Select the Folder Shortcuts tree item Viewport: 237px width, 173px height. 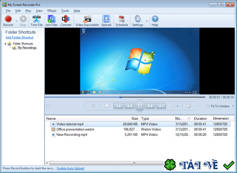click(23, 44)
